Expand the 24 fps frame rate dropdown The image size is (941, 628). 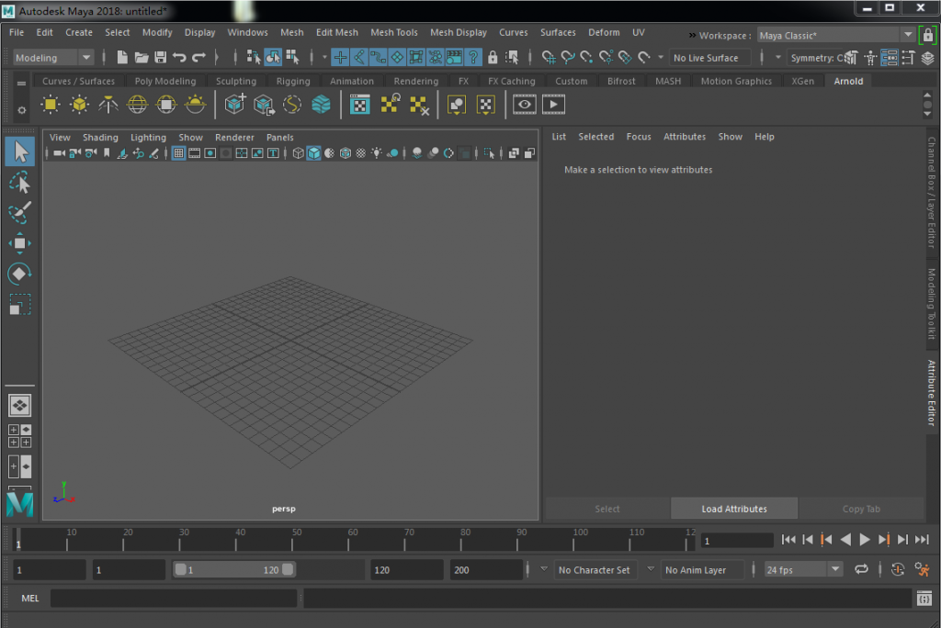point(834,570)
